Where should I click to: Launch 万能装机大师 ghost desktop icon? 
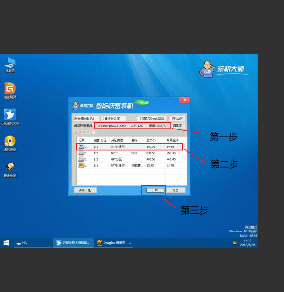coord(10,115)
